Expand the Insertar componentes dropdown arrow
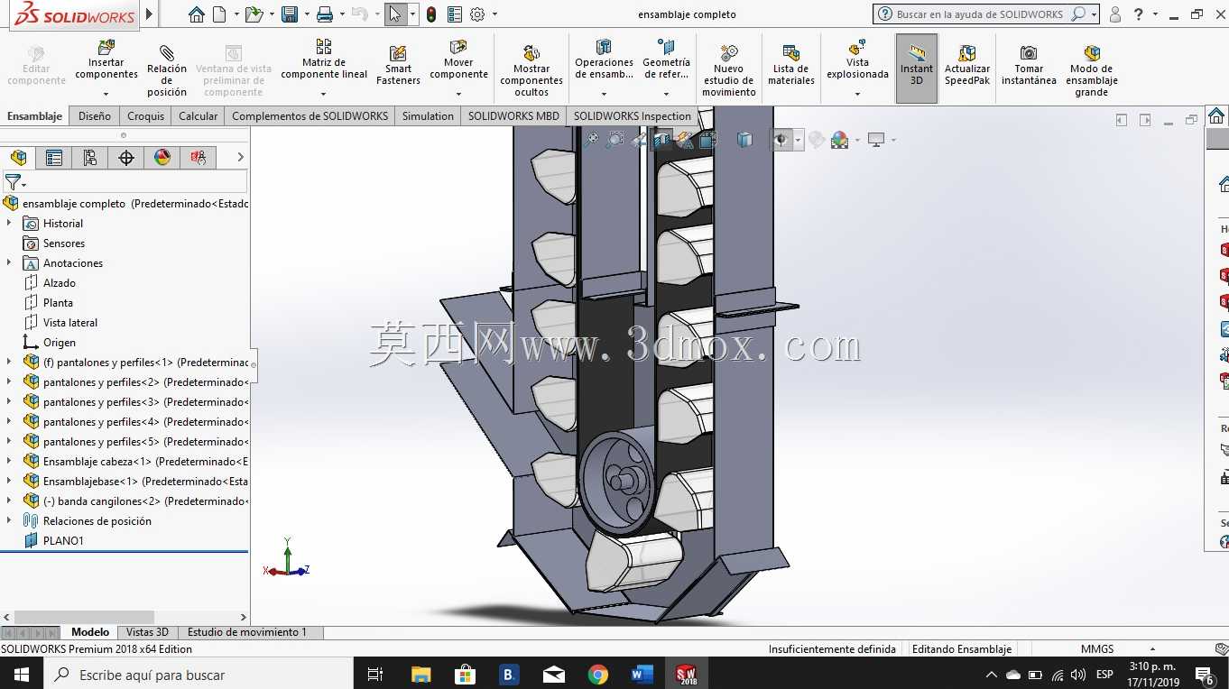The width and height of the screenshot is (1229, 689). 106,94
